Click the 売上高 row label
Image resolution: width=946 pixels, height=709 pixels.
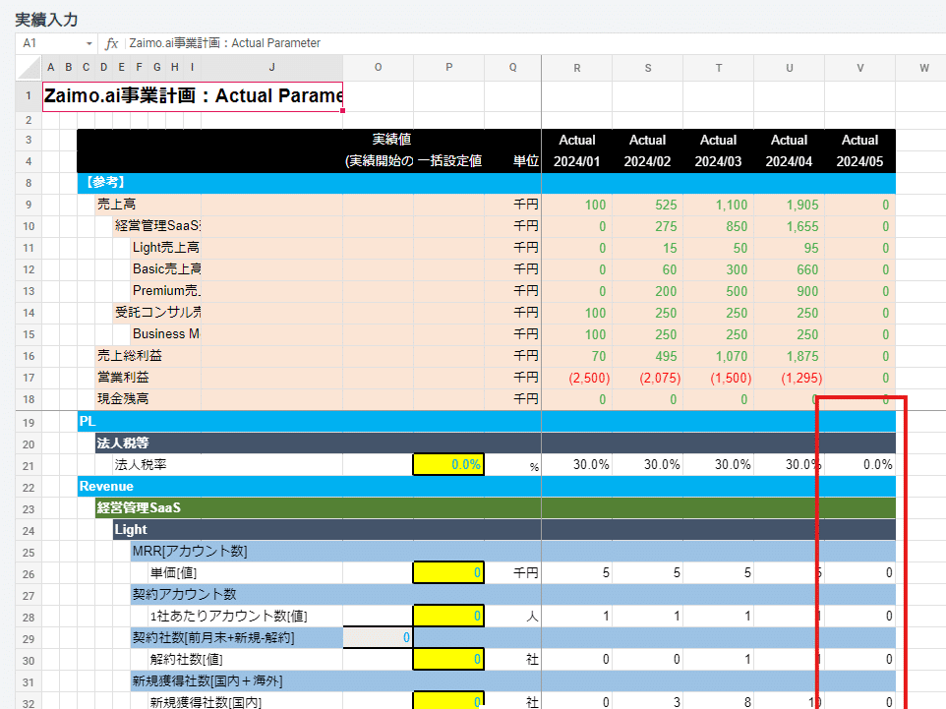[x=117, y=205]
